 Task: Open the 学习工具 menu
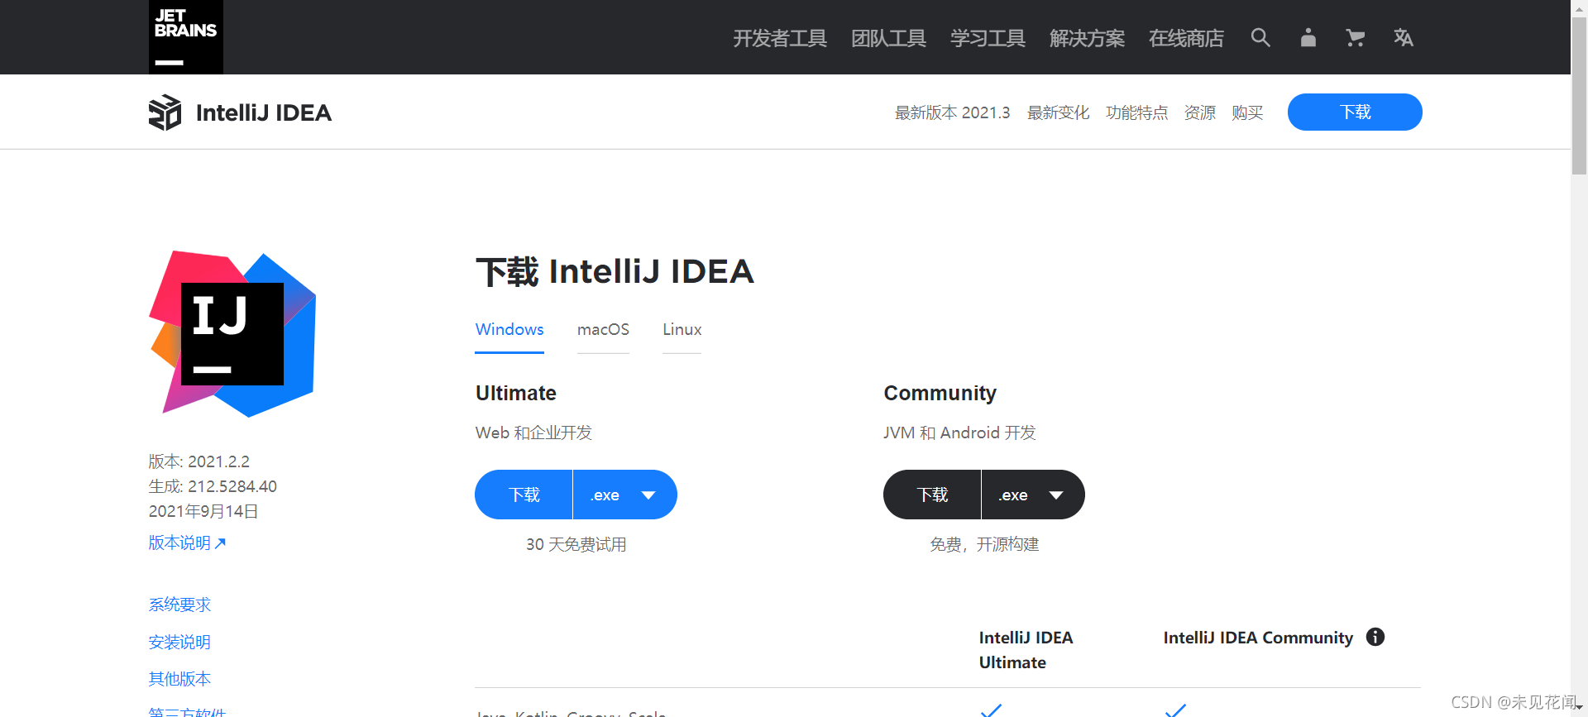point(988,38)
